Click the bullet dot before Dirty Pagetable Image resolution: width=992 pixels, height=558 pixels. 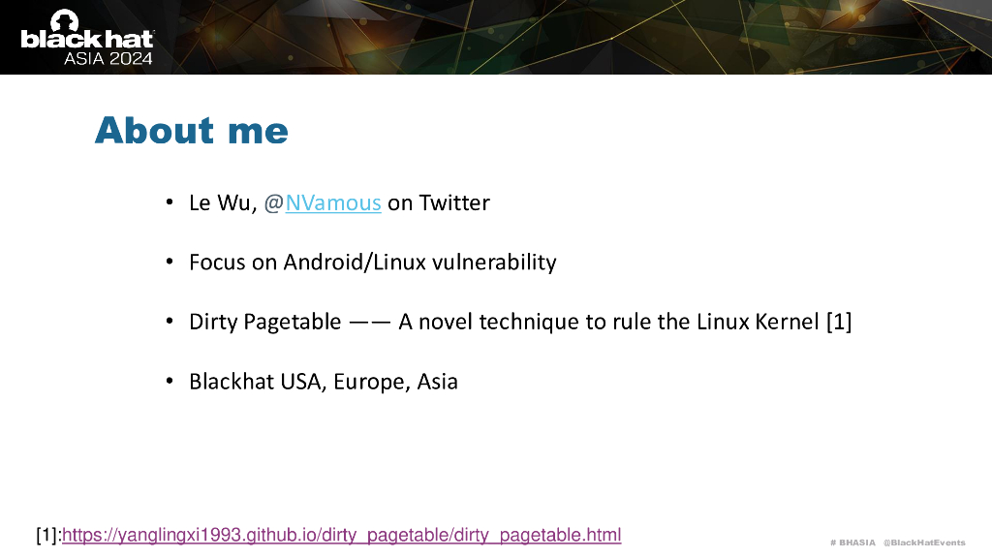169,322
